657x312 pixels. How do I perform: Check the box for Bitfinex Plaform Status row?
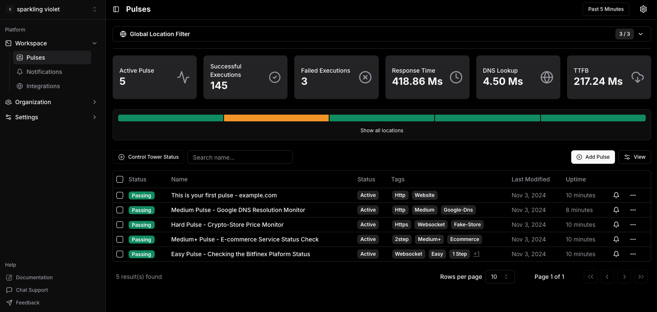click(x=120, y=254)
